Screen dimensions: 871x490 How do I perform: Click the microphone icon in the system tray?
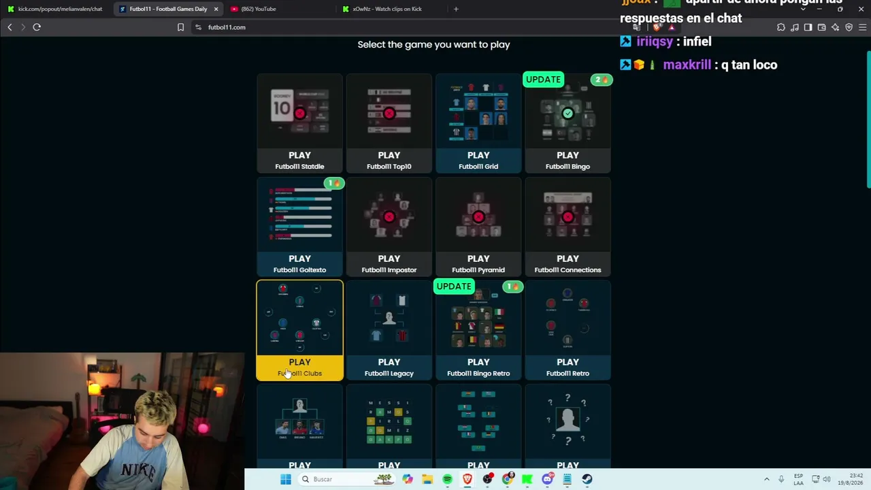(x=781, y=479)
